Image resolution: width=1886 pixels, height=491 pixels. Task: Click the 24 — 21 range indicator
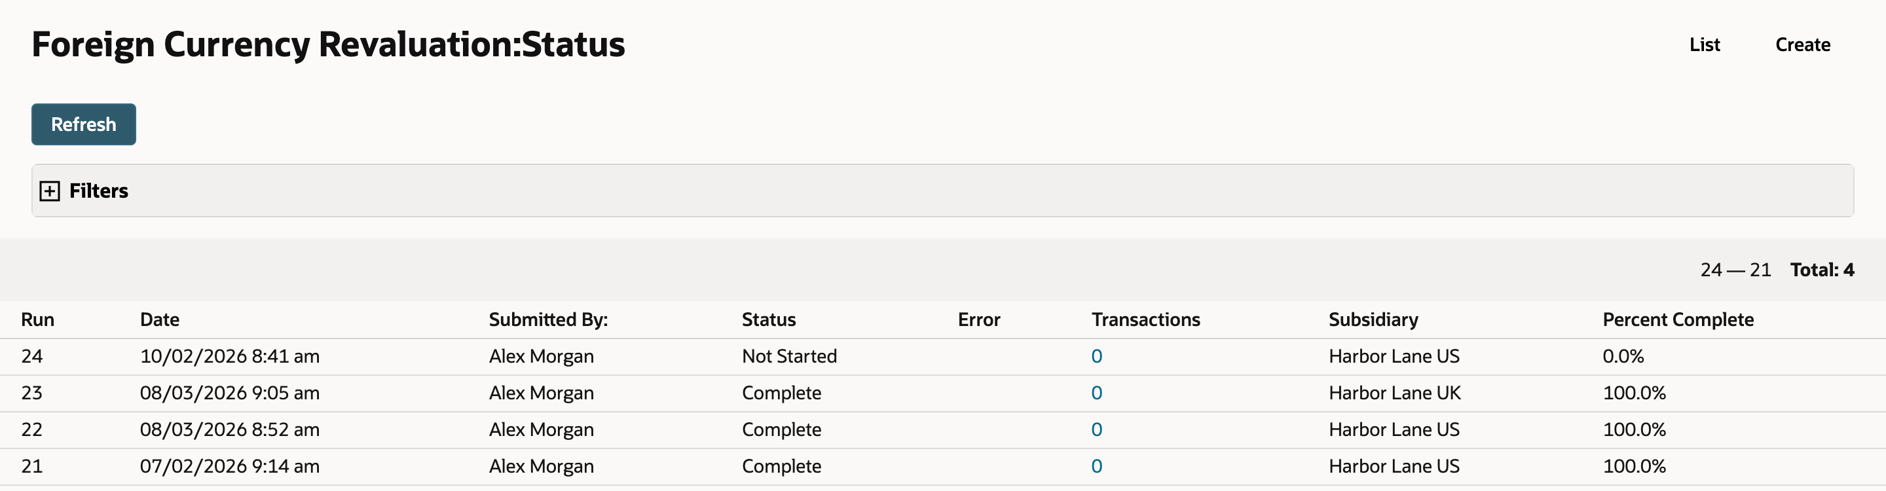[x=1735, y=270]
